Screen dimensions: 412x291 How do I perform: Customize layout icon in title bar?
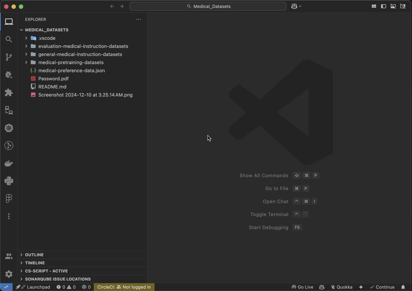374,6
